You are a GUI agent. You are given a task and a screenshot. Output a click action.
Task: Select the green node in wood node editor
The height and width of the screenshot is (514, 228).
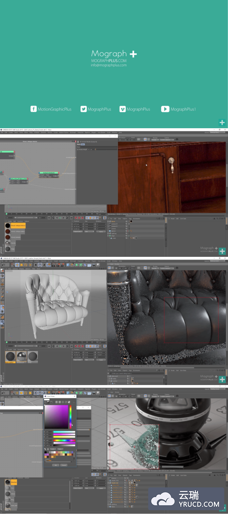(49, 173)
